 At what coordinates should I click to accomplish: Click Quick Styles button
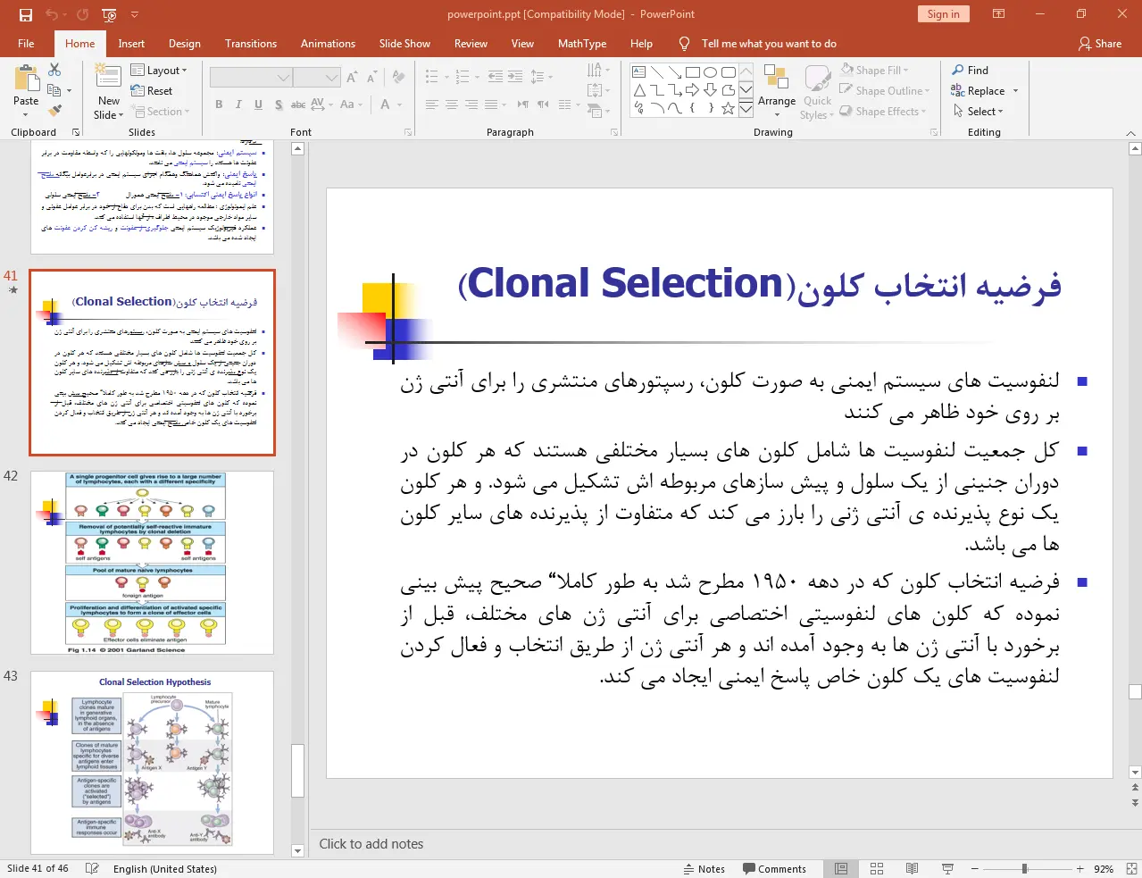click(817, 92)
